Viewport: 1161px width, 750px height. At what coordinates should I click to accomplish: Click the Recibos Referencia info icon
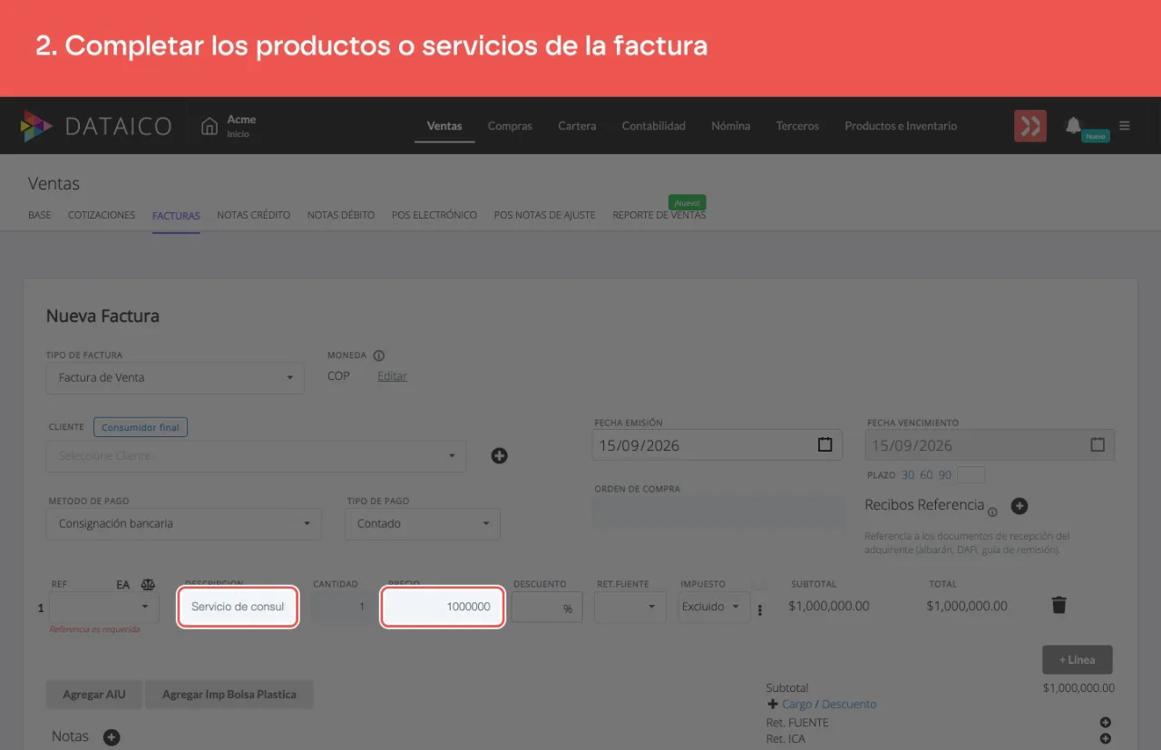pyautogui.click(x=992, y=512)
